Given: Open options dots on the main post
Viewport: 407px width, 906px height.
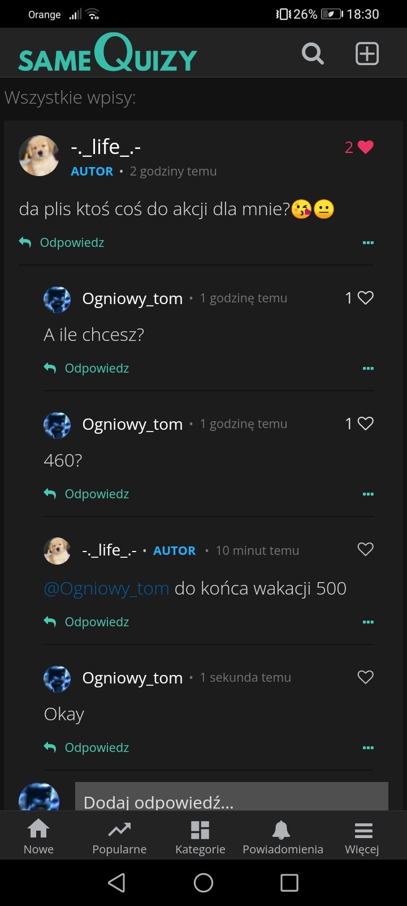Looking at the screenshot, I should pyautogui.click(x=368, y=243).
